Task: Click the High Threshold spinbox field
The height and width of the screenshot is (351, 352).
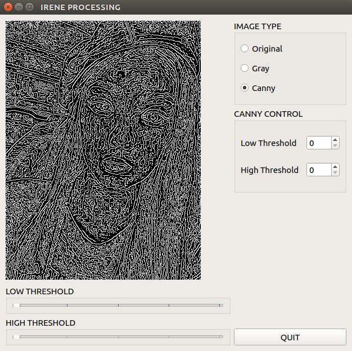Action: click(319, 170)
